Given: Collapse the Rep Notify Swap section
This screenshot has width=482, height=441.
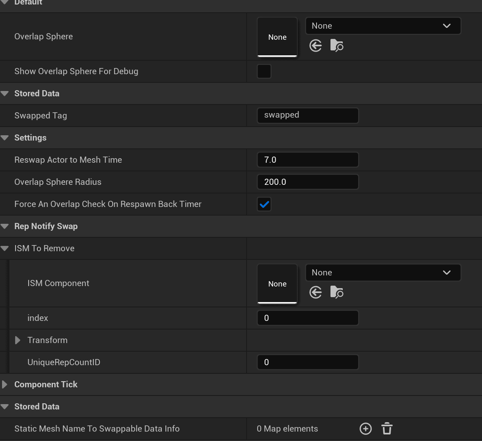Looking at the screenshot, I should click(x=5, y=227).
